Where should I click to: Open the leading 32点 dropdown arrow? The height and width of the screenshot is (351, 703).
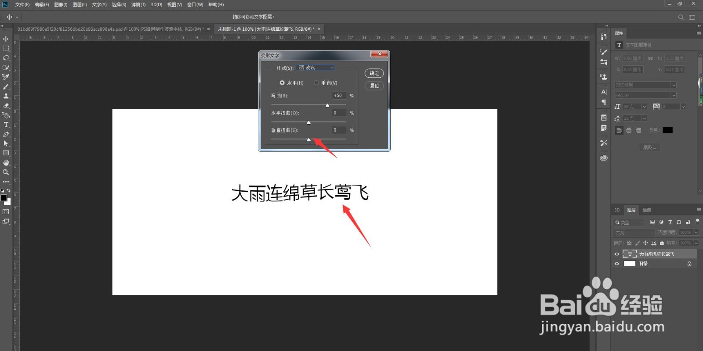[x=645, y=118]
